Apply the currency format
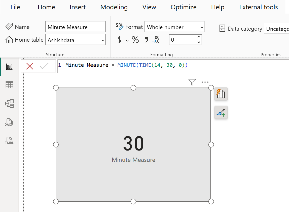Screen dimensions: 289x212 [120, 39]
